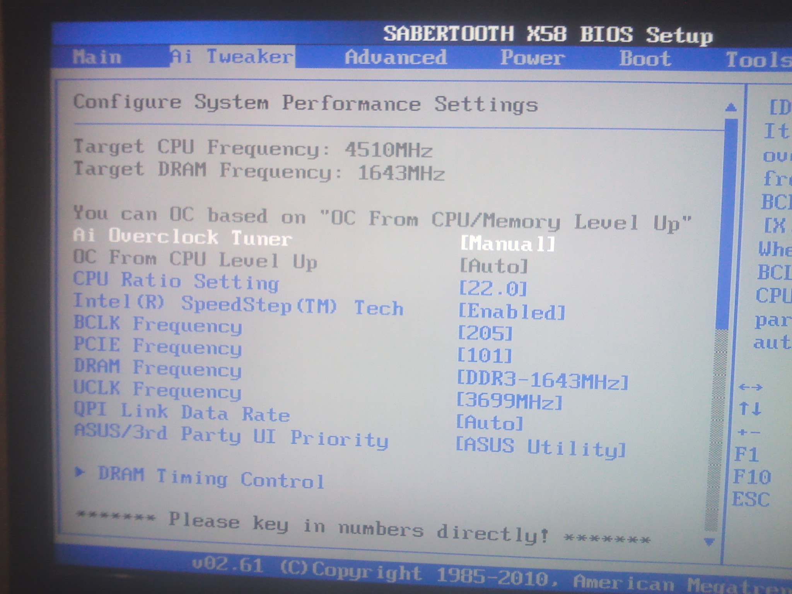Image resolution: width=792 pixels, height=594 pixels.
Task: Click the CPU Ratio Setting 22.0 field
Action: 493,288
